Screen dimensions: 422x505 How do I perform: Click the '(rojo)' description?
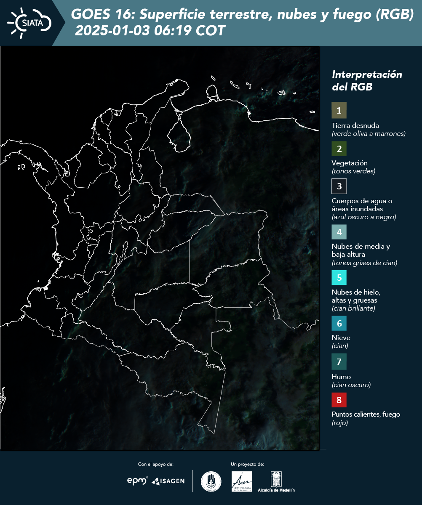pyautogui.click(x=340, y=423)
